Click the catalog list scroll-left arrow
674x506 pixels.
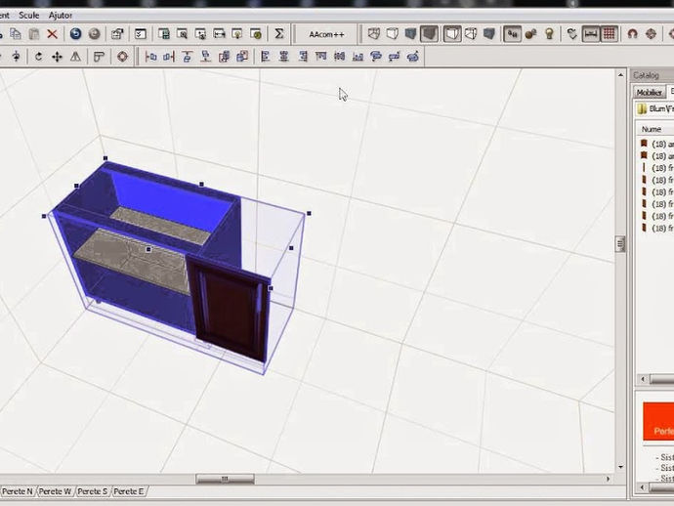pos(643,379)
